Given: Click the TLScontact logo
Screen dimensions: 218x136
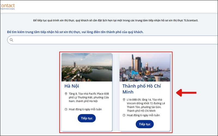Looking at the screenshot, I should 7,6.
